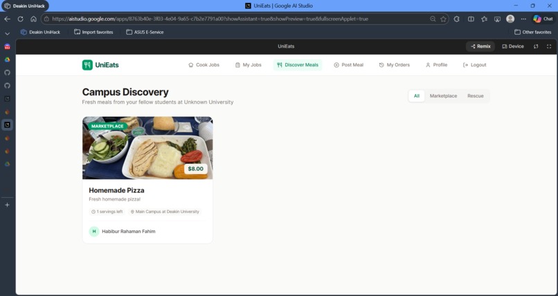Log out using the Logout link
Image resolution: width=558 pixels, height=296 pixels.
474,65
